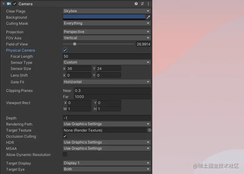Screen dimensions: 244x174
Task: Click the Field of View value field
Action: click(143, 44)
